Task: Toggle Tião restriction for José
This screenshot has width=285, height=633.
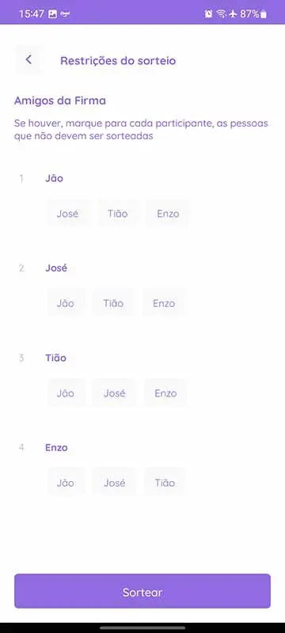Action: pyautogui.click(x=113, y=303)
